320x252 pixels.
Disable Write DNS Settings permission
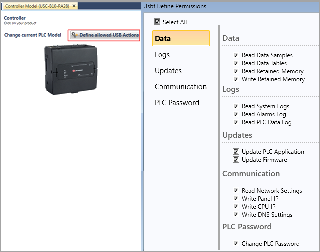click(236, 215)
